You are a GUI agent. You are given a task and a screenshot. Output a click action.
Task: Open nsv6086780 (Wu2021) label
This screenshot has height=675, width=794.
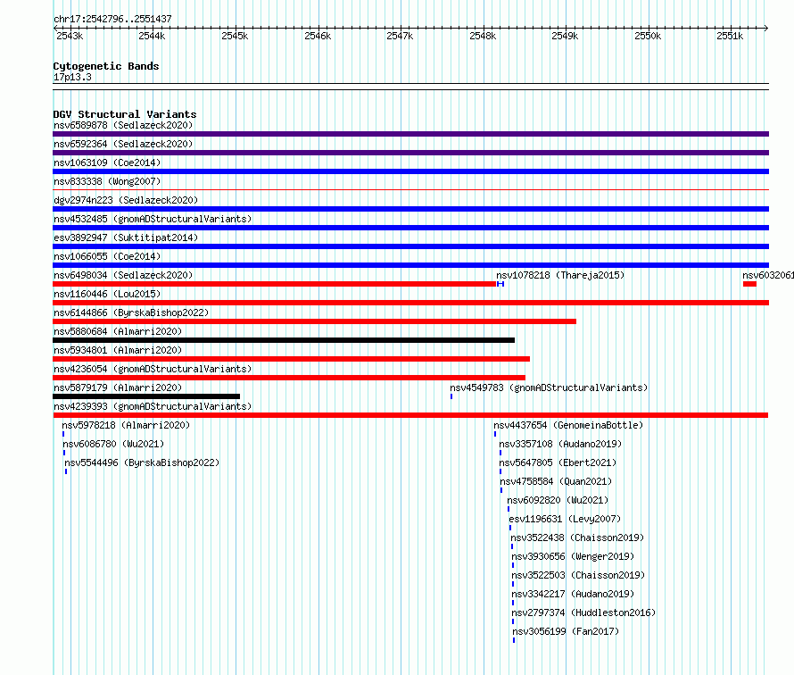[x=113, y=444]
